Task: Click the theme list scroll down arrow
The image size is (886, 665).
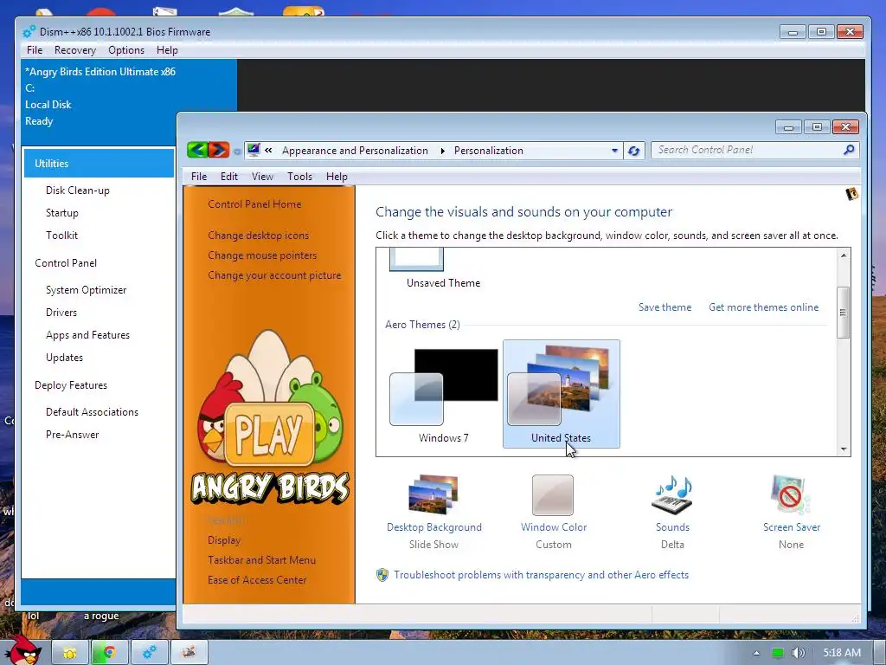Action: click(843, 449)
